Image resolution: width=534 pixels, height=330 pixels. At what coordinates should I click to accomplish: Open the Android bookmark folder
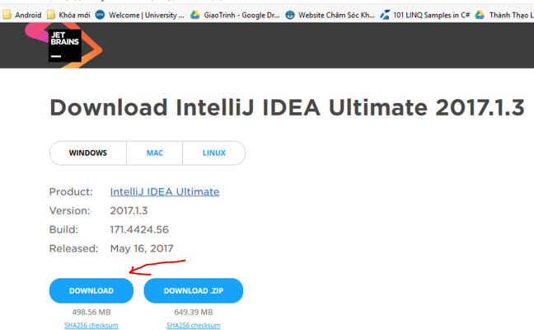coord(22,15)
